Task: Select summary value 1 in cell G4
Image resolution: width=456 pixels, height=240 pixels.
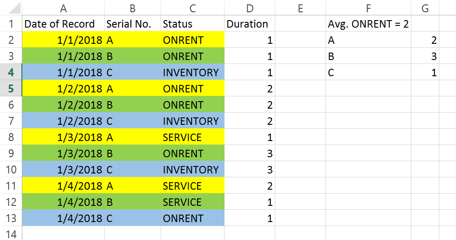Action: (425, 72)
